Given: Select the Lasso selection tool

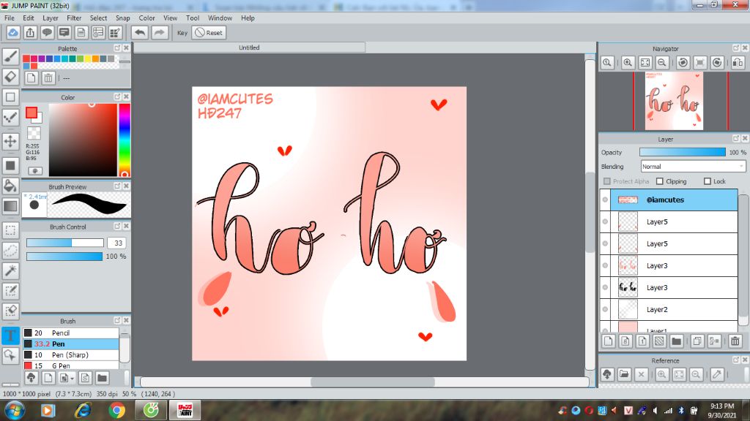Looking at the screenshot, I should pos(10,250).
